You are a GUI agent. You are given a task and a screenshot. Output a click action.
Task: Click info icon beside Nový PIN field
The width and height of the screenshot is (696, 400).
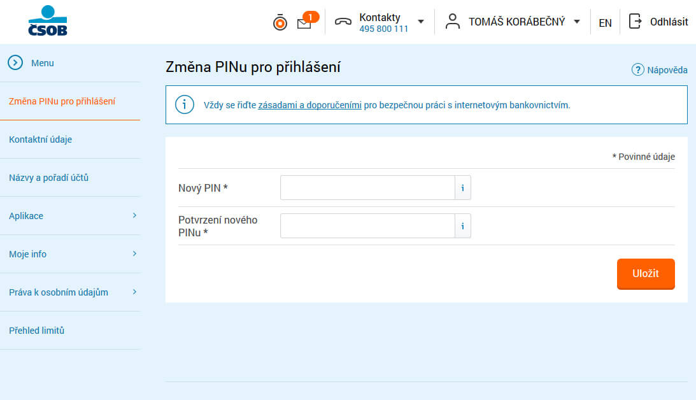click(462, 188)
